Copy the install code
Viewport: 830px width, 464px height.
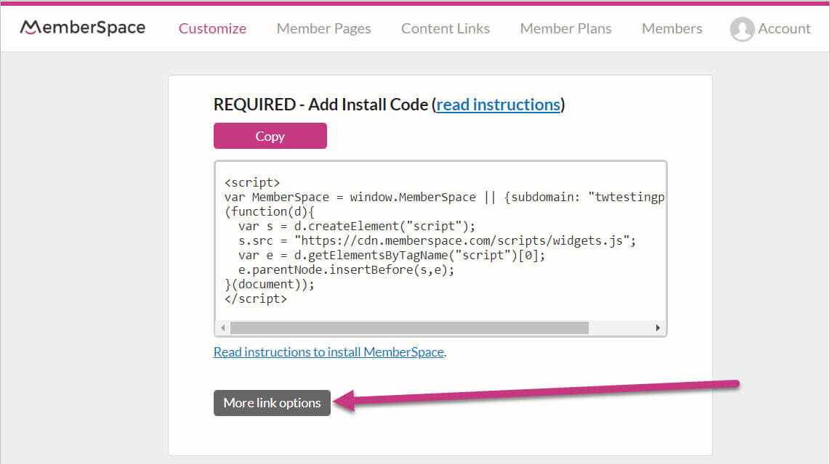pos(270,136)
